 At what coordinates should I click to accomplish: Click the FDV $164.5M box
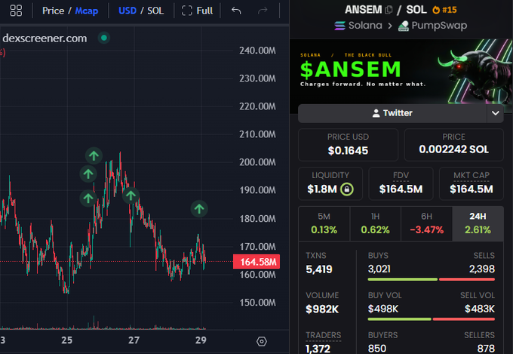pos(401,183)
